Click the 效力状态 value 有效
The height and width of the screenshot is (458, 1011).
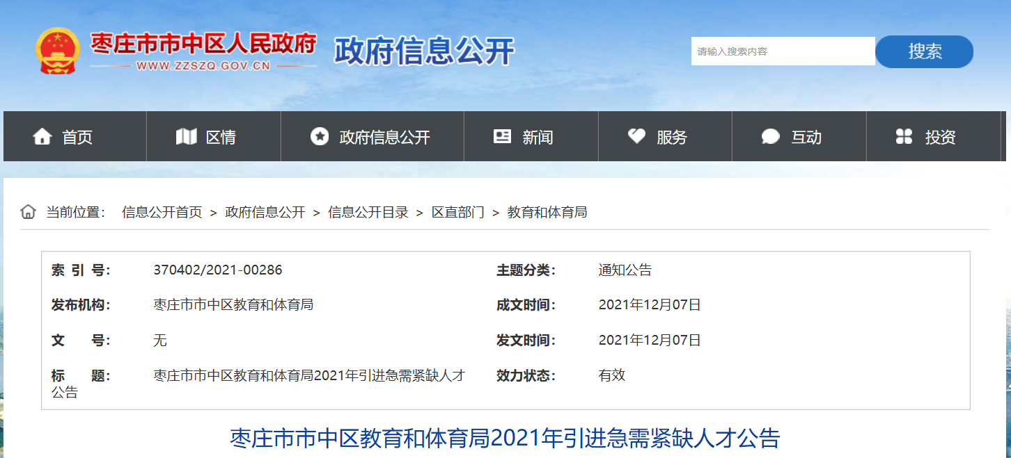click(x=612, y=375)
